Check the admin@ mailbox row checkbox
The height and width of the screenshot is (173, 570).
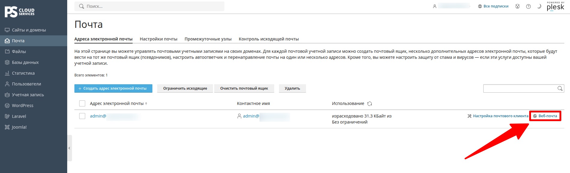pyautogui.click(x=82, y=116)
